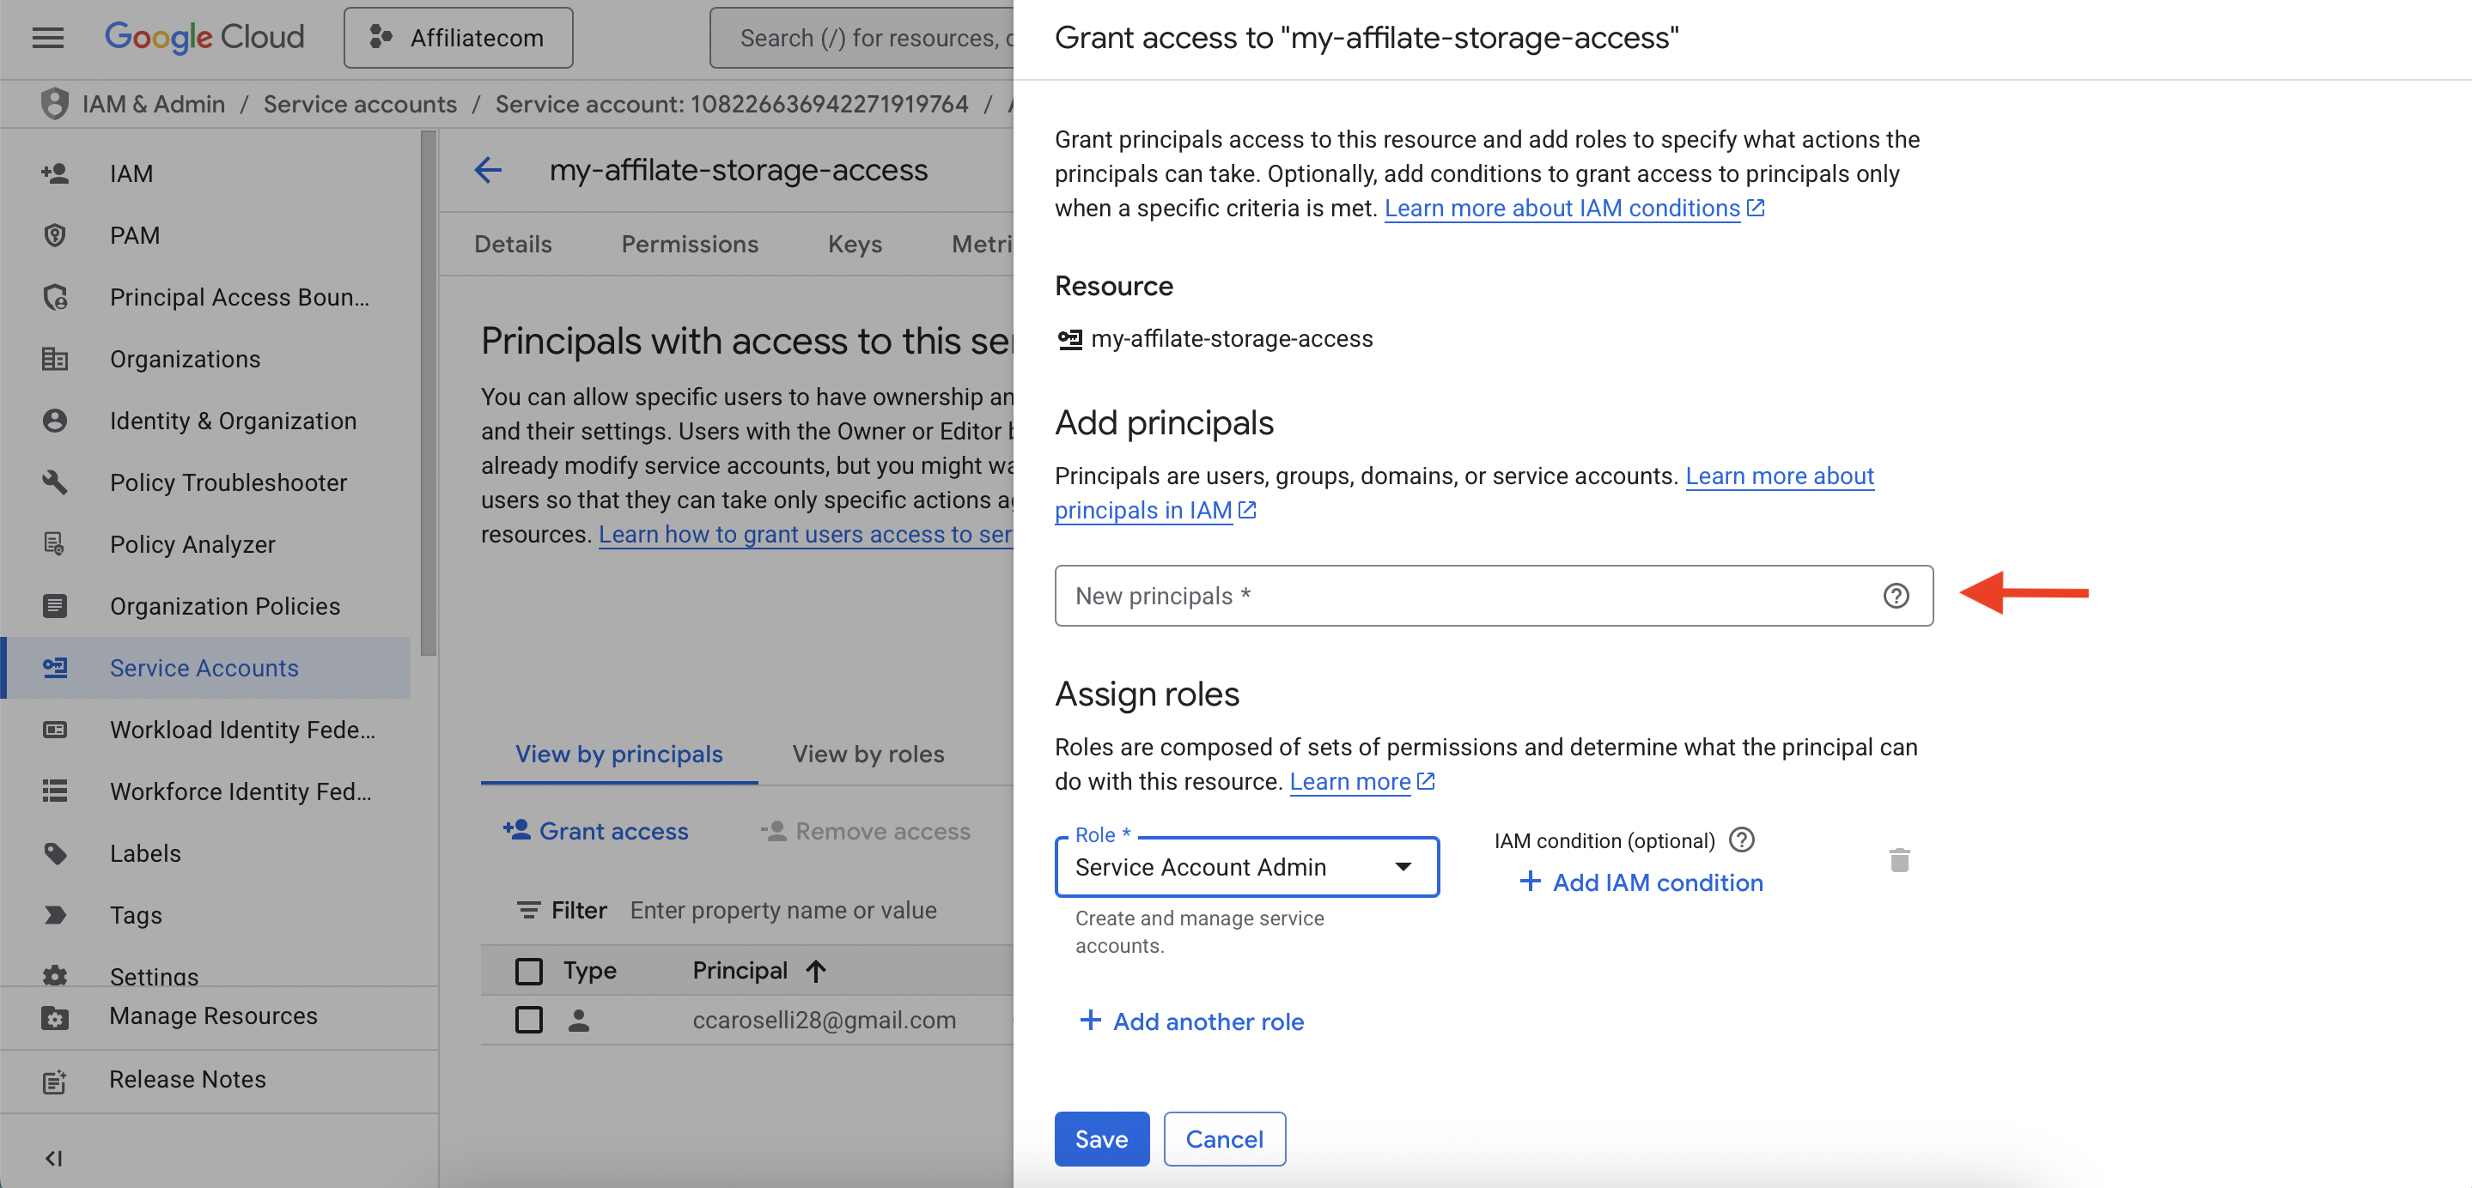Click the IAM & Admin shield icon
Viewport: 2472px width, 1188px height.
(x=55, y=104)
